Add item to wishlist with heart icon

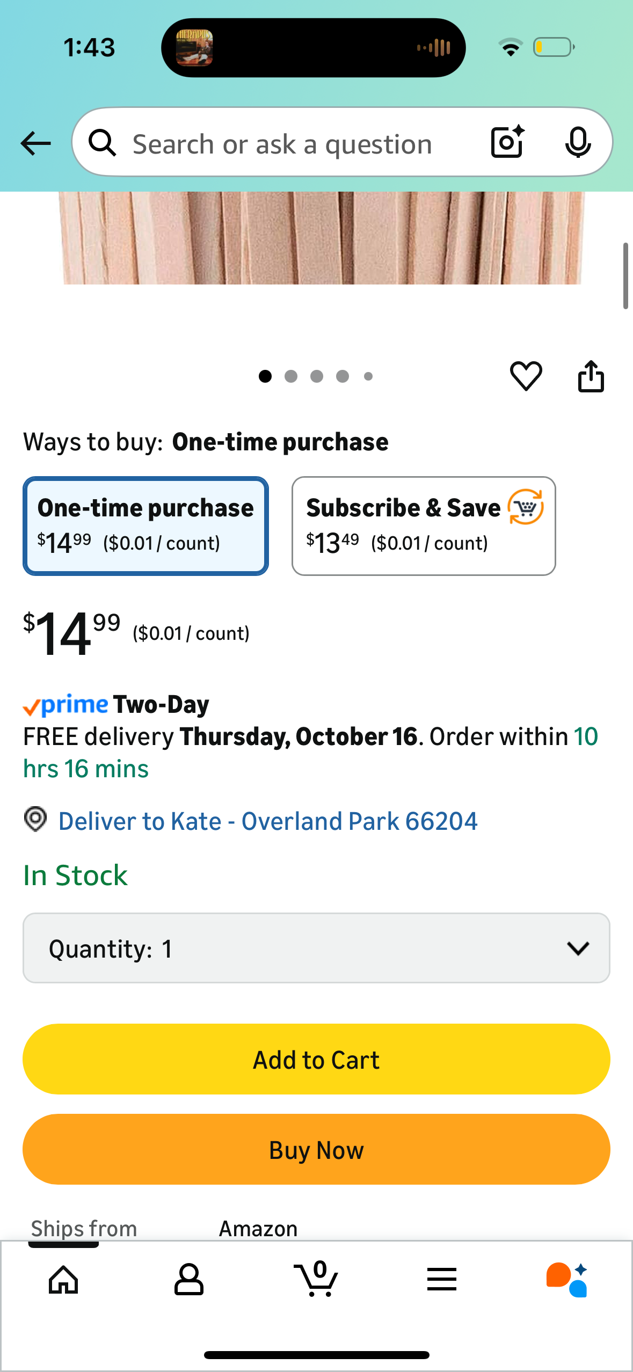526,376
